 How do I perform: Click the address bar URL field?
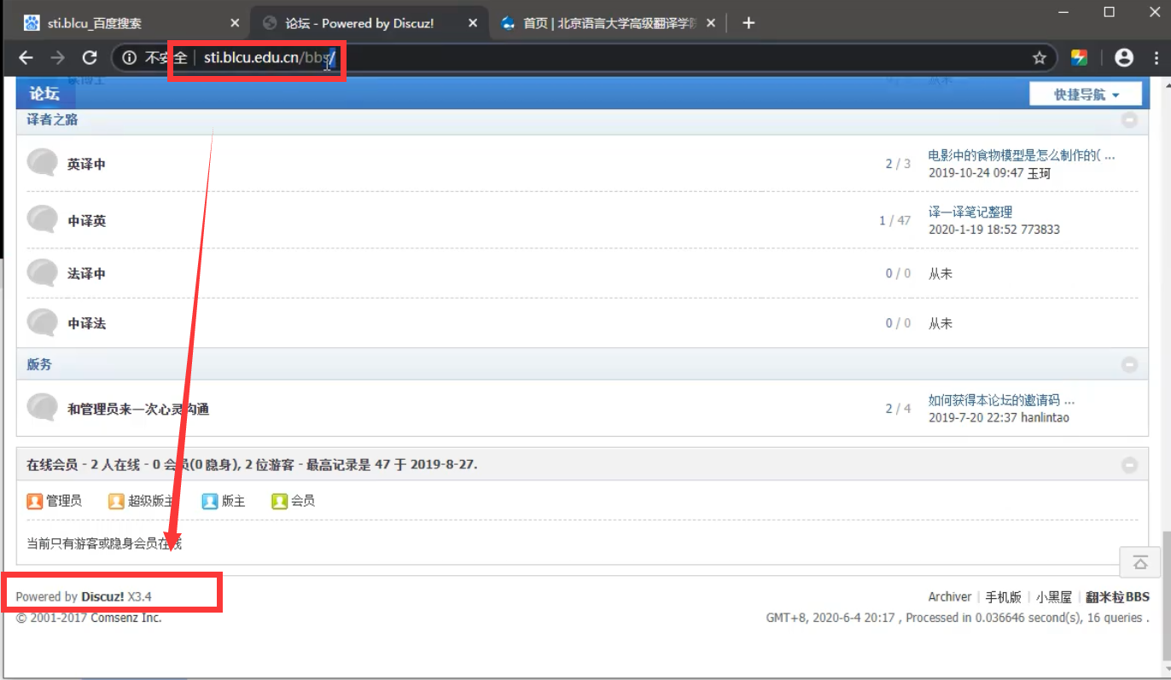597,57
